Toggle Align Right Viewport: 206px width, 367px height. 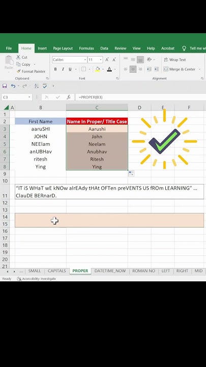pos(140,69)
